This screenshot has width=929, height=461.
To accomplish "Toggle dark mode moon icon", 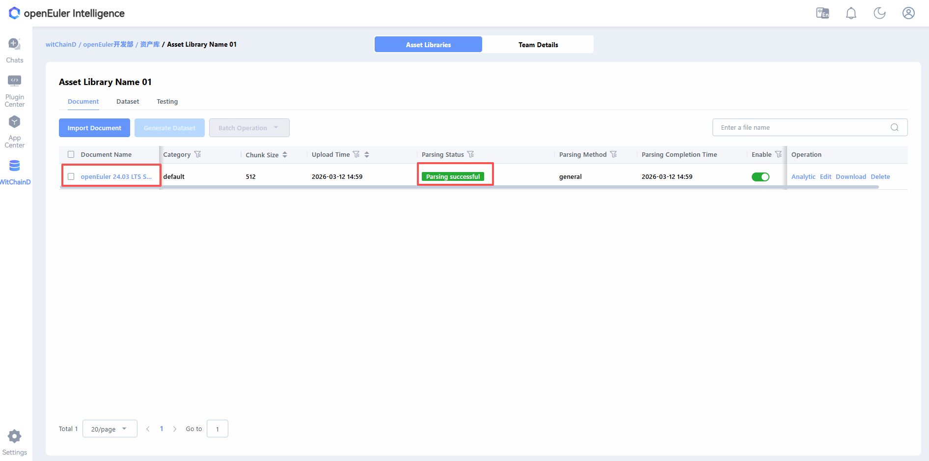I will pos(879,13).
